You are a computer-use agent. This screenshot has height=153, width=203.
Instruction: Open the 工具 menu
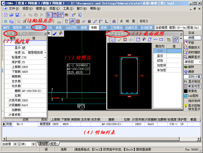pyautogui.click(x=68, y=9)
